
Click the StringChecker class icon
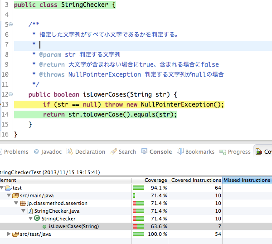point(37,218)
